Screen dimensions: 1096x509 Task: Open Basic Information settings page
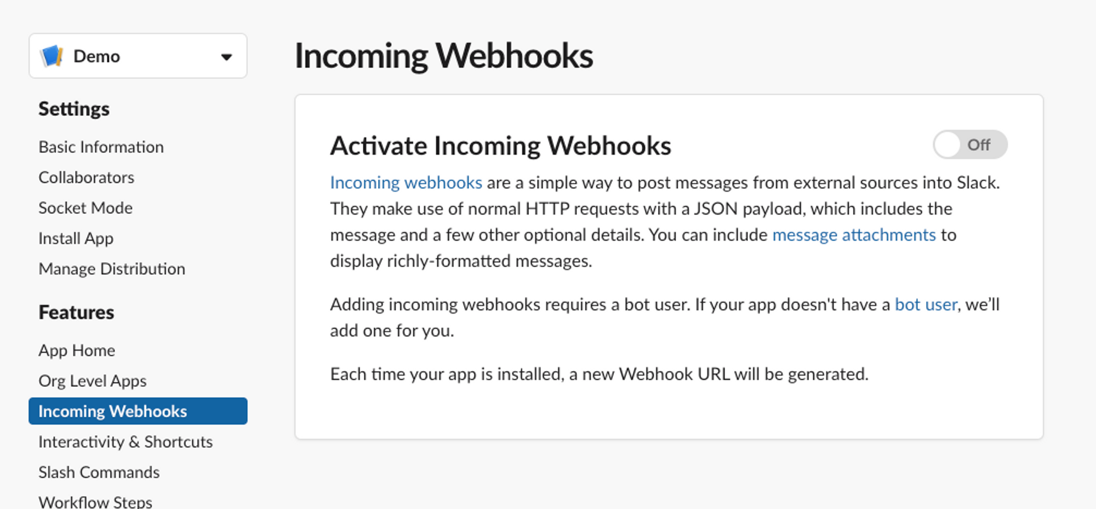coord(101,147)
